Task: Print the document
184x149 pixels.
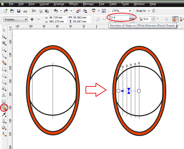Action: point(25,11)
